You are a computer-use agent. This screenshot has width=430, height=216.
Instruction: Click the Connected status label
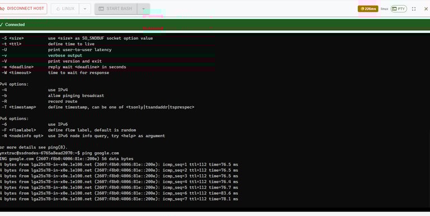13,25
